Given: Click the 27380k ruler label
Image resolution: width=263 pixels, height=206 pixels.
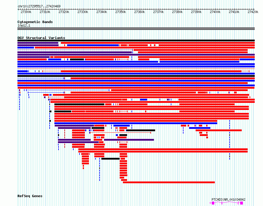Looking at the screenshot, I should pyautogui.click(x=177, y=12).
